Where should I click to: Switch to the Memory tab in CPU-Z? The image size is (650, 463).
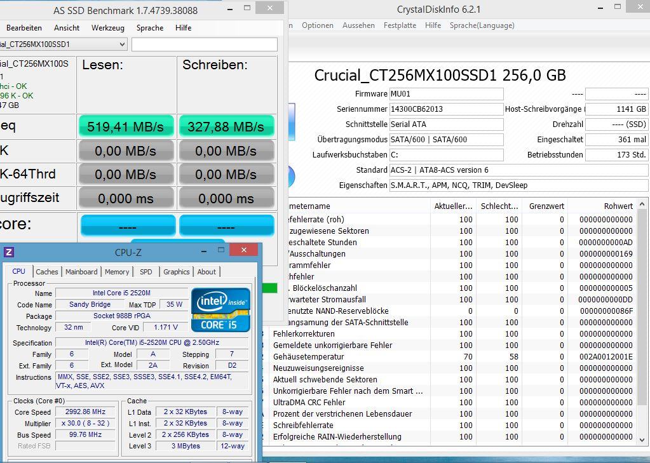[117, 272]
